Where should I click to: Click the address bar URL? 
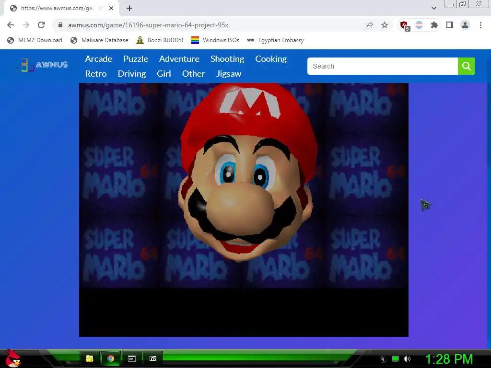pos(148,25)
